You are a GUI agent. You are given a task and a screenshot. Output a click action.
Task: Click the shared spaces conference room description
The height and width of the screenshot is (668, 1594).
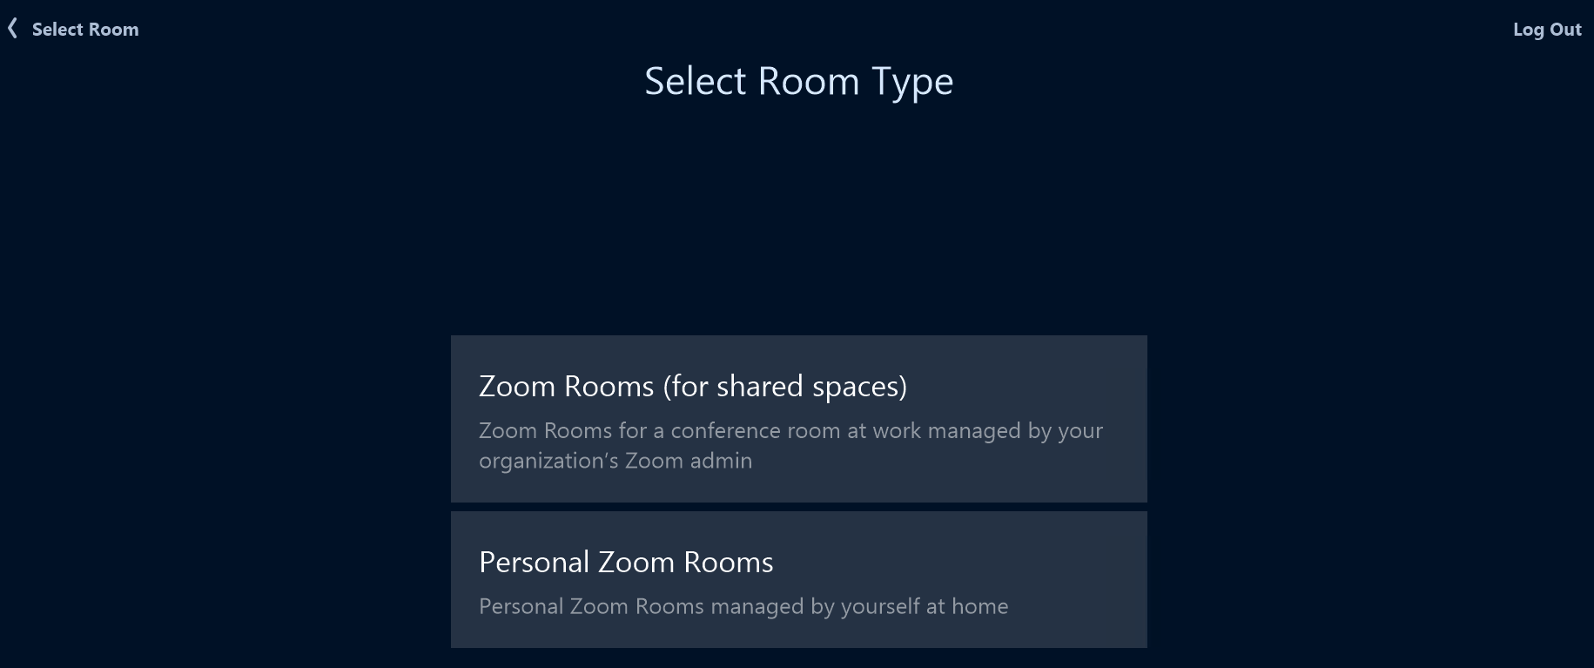(x=790, y=445)
